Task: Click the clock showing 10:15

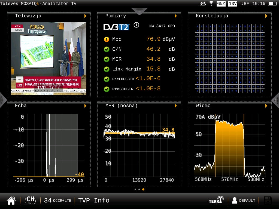Action: tap(259, 4)
